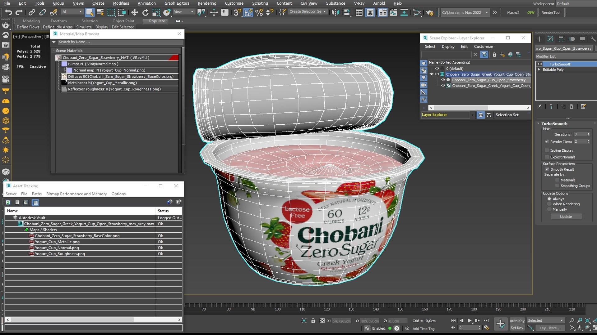Click the Key Filters button
Screen dimensions: 597x335
[x=550, y=328]
